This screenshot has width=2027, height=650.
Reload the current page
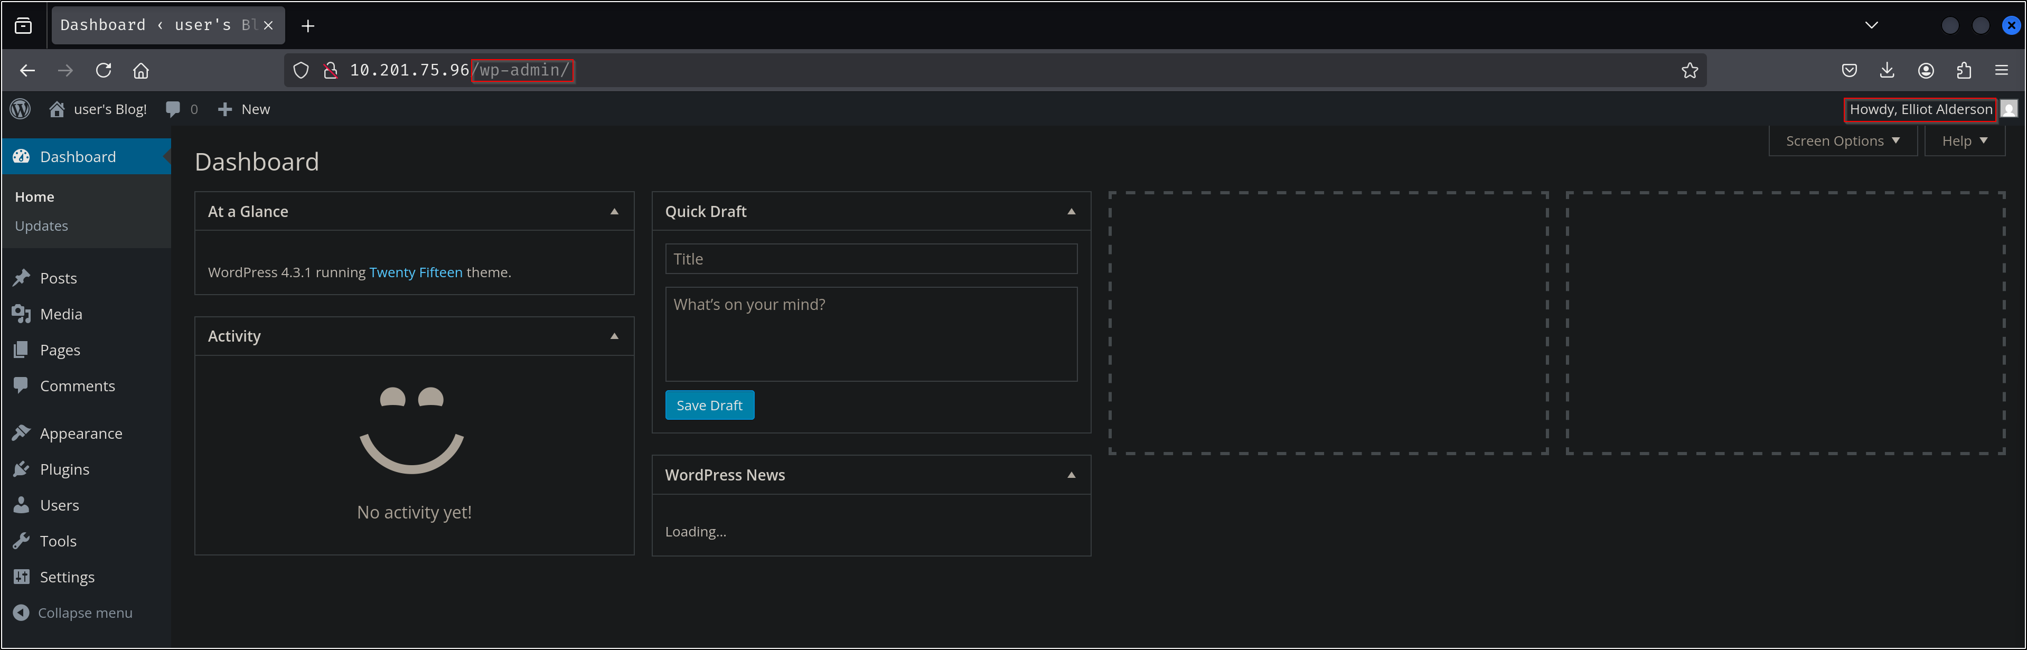click(x=103, y=71)
